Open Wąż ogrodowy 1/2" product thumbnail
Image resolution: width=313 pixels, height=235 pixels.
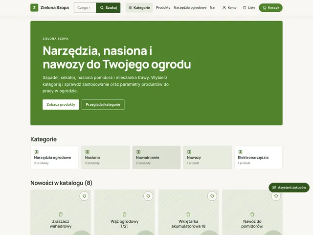[x=125, y=212]
